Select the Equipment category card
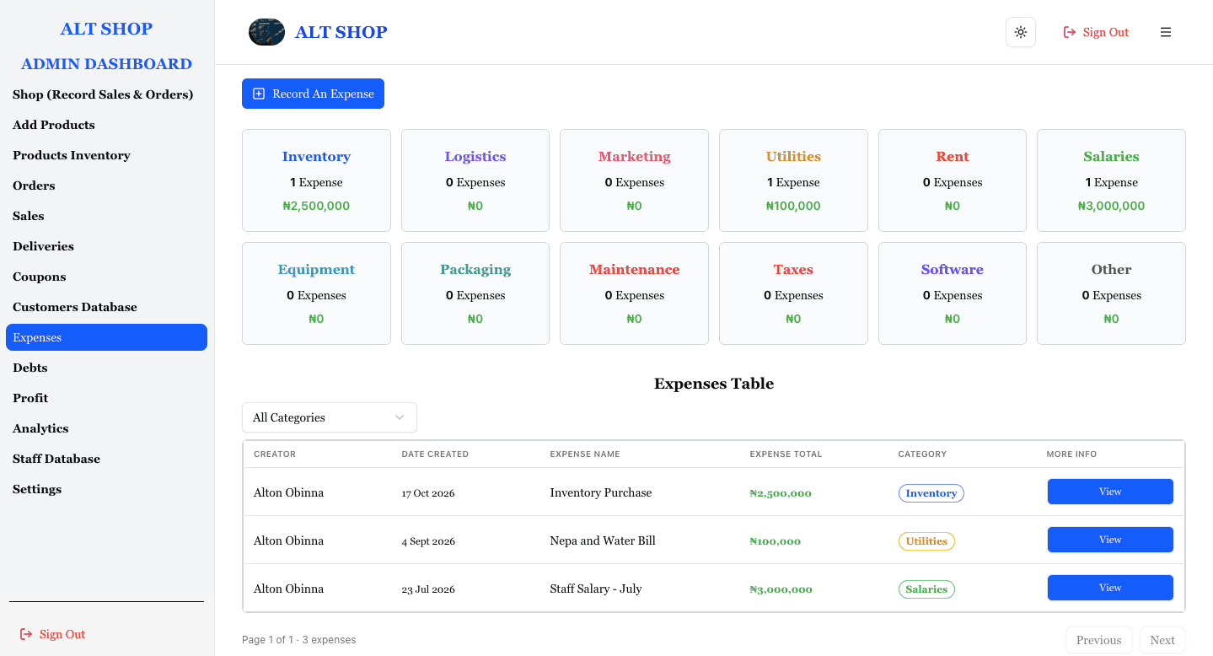The width and height of the screenshot is (1213, 656). 316,293
